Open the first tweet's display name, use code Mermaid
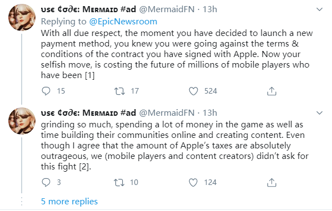Screen dimensions: 332x211 (88, 9)
